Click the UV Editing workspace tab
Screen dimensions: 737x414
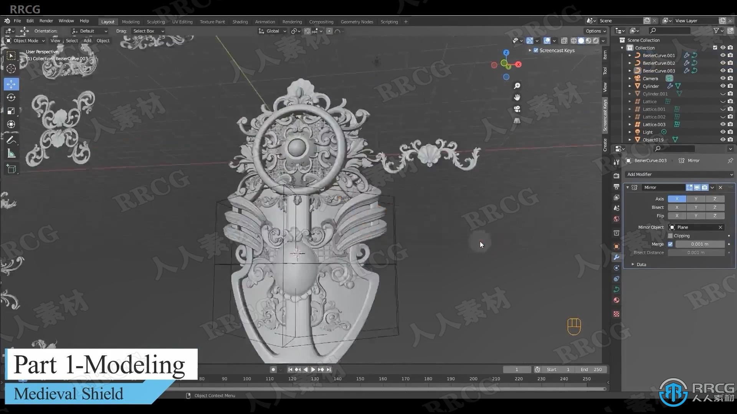(x=182, y=21)
